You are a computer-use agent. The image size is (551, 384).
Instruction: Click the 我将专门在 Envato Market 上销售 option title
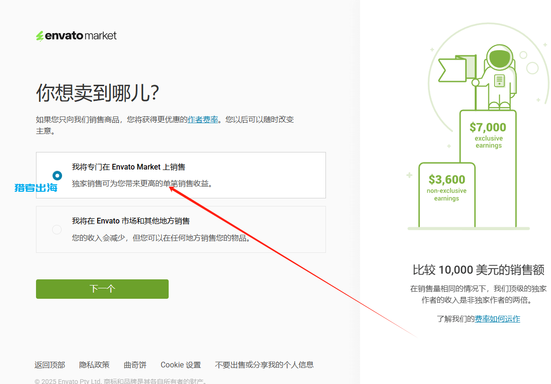tap(128, 167)
